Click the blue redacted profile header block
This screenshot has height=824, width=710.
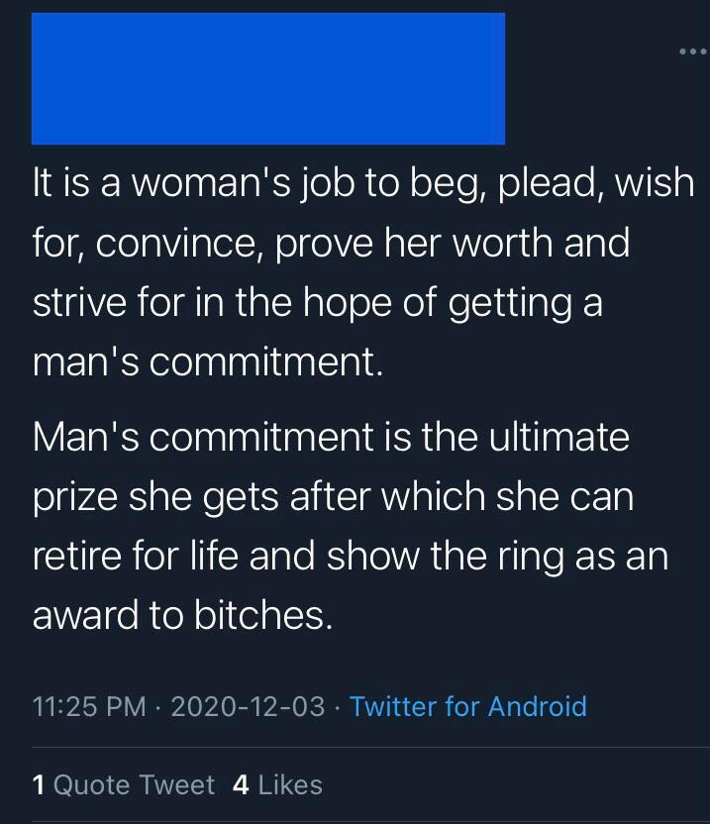[x=267, y=78]
